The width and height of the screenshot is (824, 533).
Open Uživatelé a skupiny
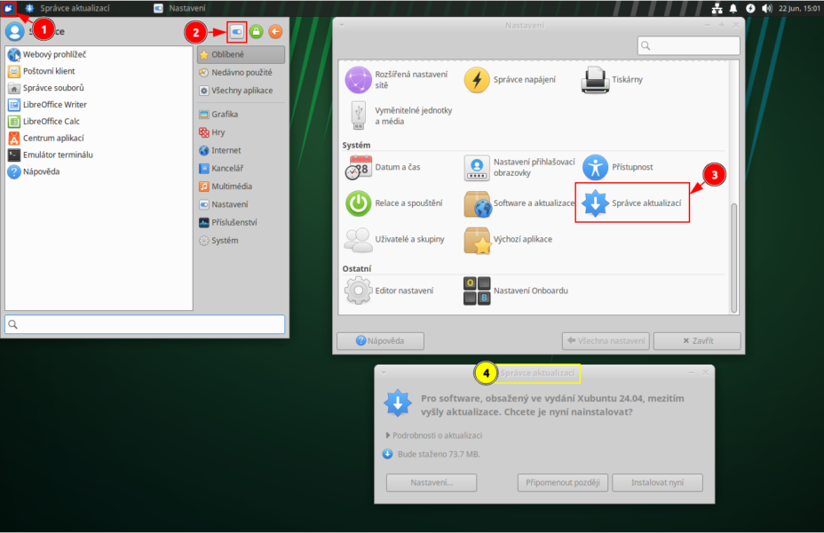tap(394, 239)
